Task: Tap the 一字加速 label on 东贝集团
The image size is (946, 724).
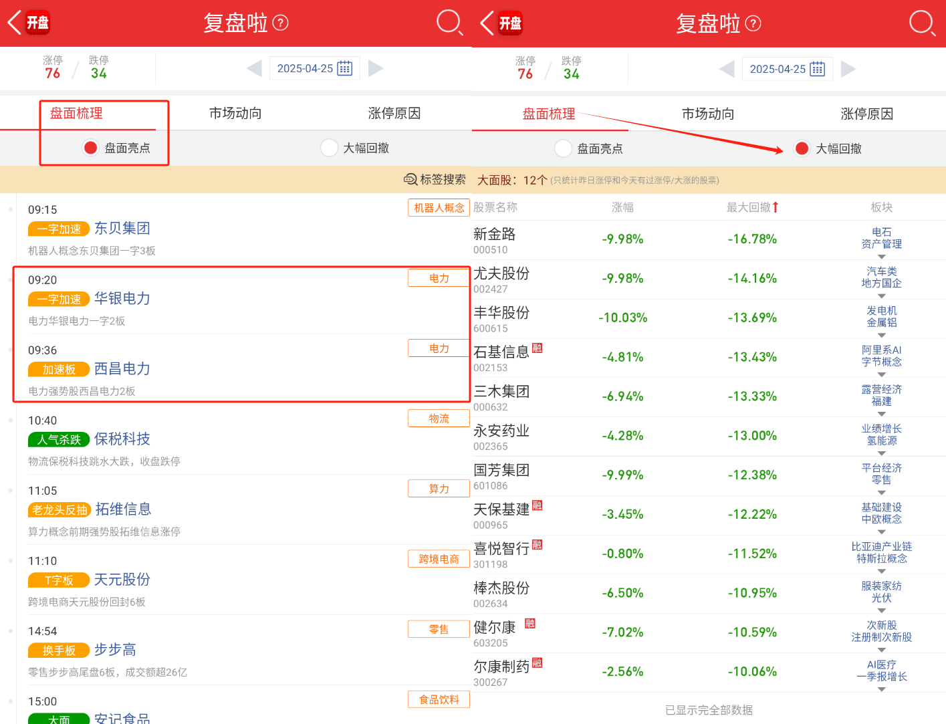Action: [59, 229]
